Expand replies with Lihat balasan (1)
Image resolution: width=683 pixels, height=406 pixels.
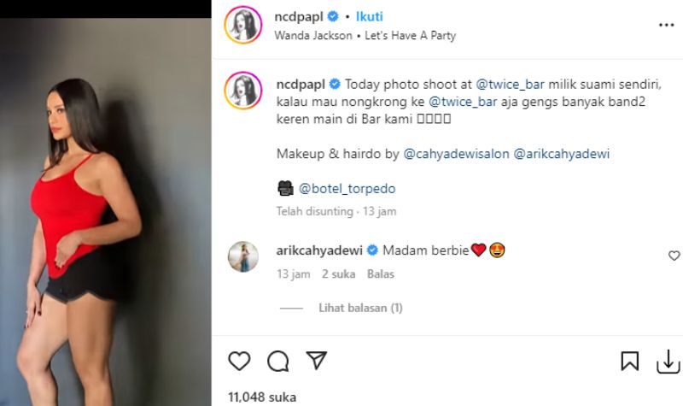pos(360,308)
